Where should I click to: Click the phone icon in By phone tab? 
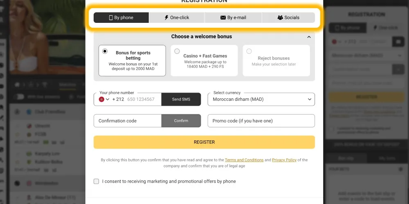(x=111, y=18)
